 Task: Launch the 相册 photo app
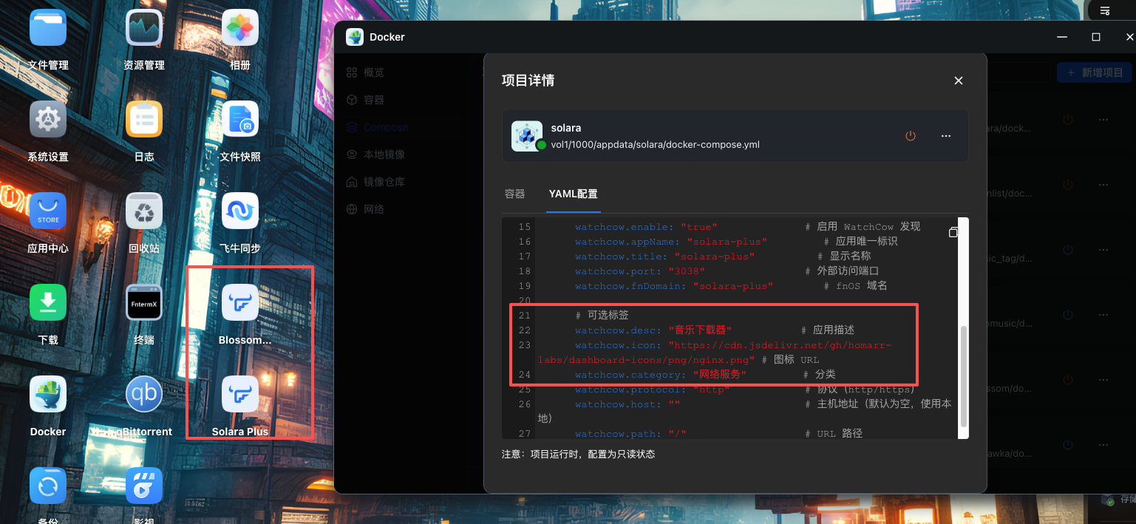[240, 28]
